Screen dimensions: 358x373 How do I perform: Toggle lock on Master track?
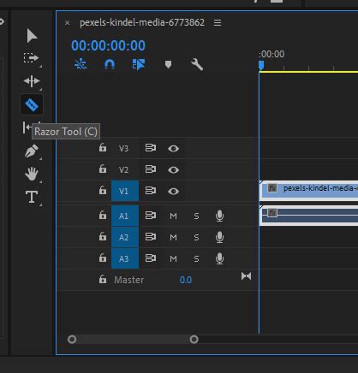(x=103, y=280)
